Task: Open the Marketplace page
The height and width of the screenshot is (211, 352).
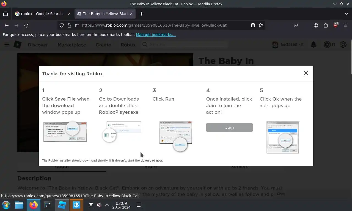Action: point(72,45)
